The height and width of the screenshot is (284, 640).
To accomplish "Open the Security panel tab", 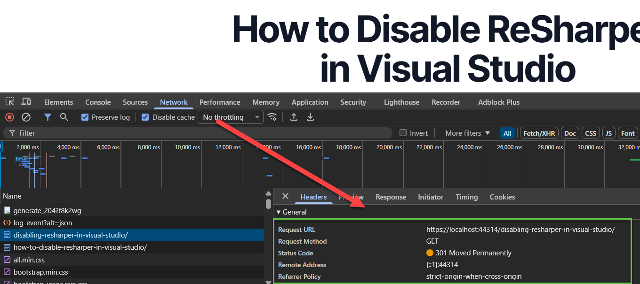I will pos(353,102).
